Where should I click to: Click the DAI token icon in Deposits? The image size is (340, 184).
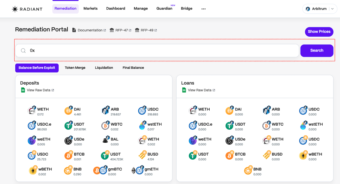[68, 110]
